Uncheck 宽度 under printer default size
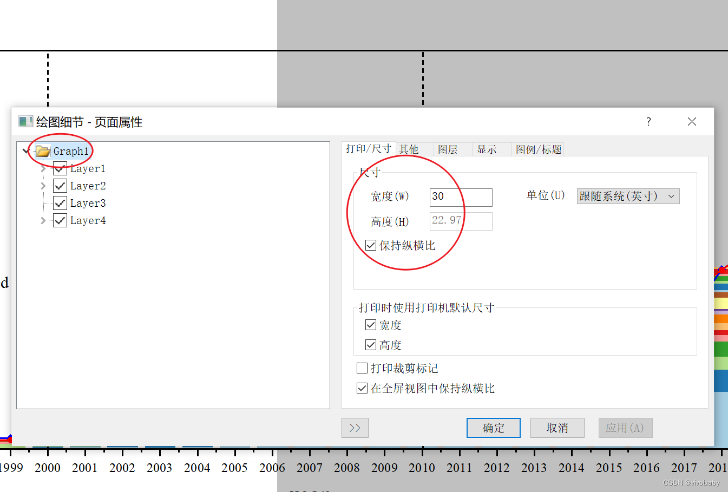This screenshot has width=728, height=492. (x=370, y=325)
